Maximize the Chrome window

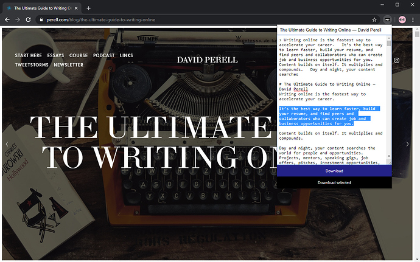(397, 4)
